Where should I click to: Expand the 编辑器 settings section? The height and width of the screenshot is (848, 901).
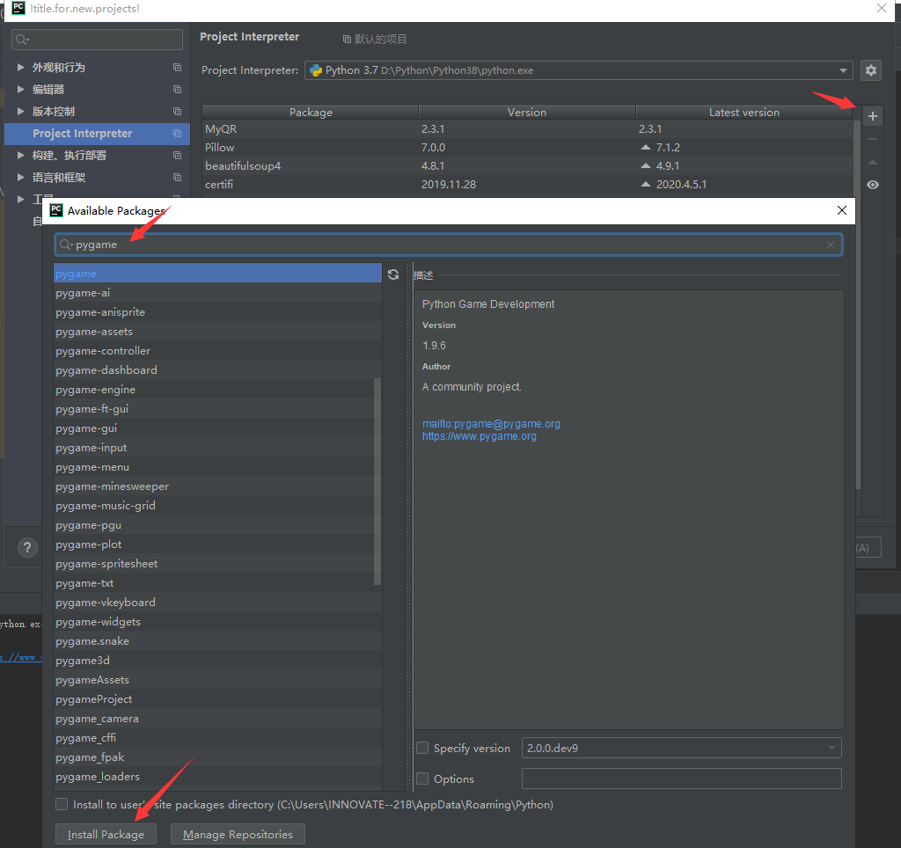[x=21, y=89]
